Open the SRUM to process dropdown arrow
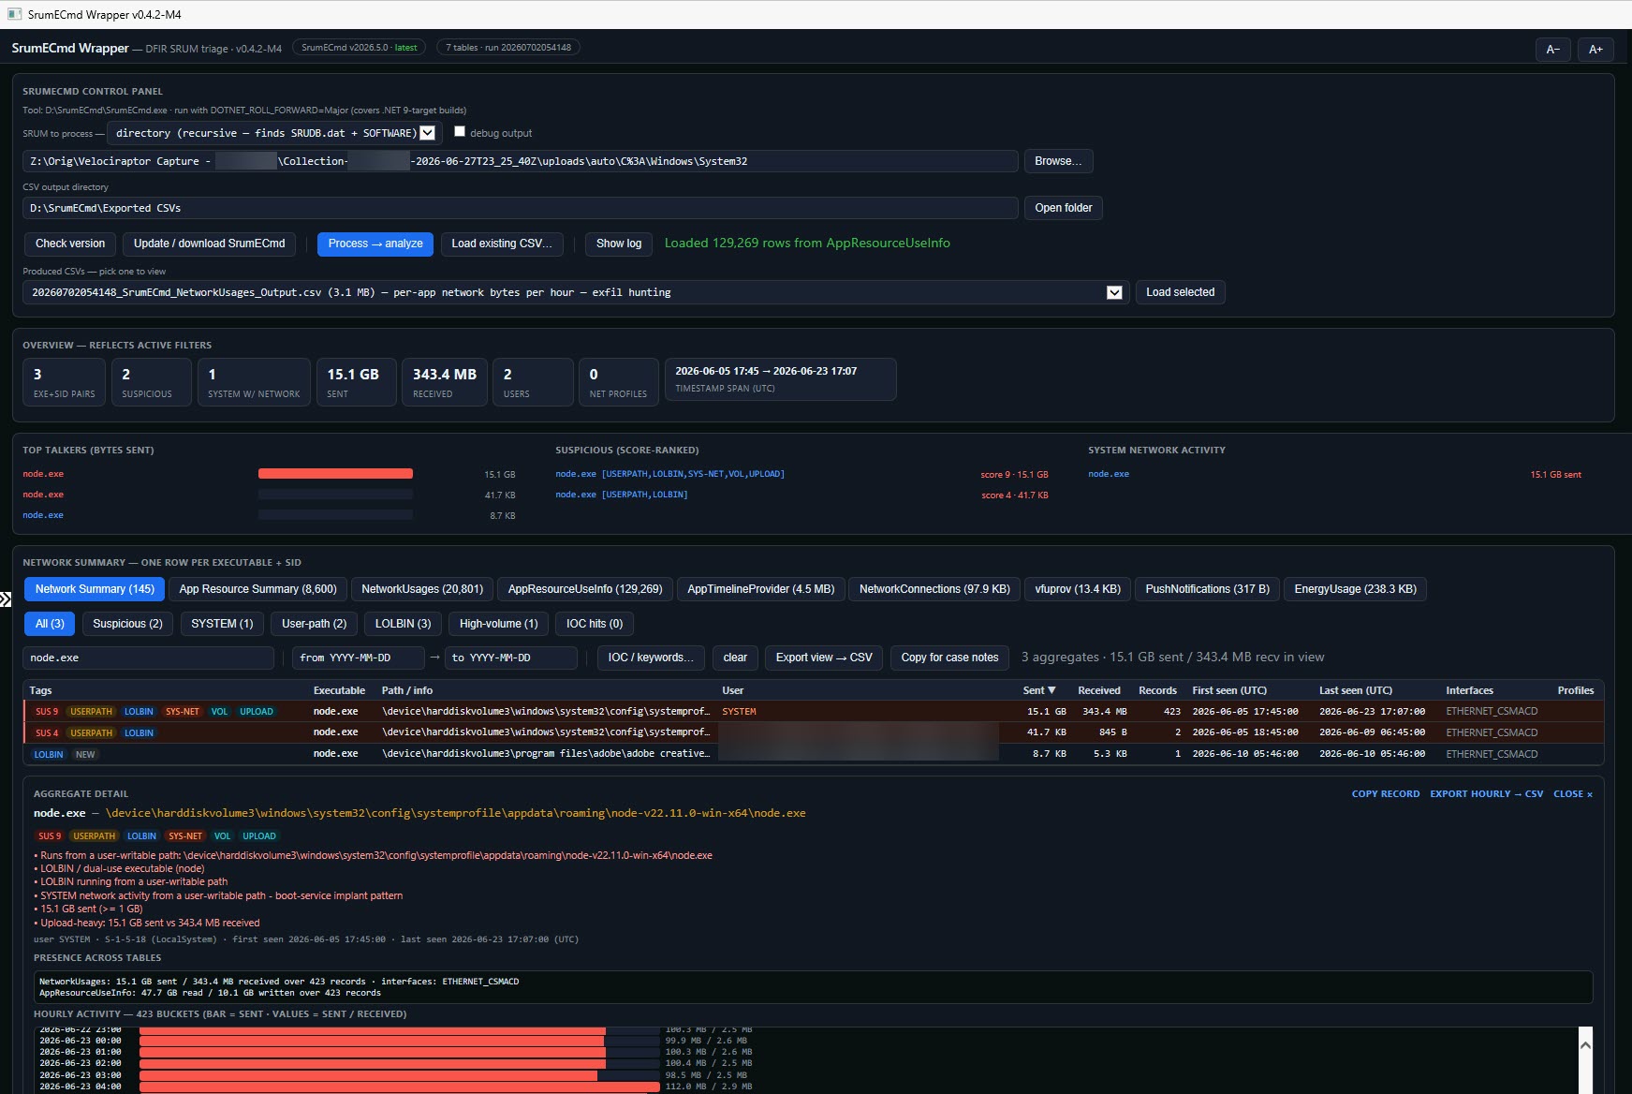This screenshot has width=1632, height=1094. point(427,133)
